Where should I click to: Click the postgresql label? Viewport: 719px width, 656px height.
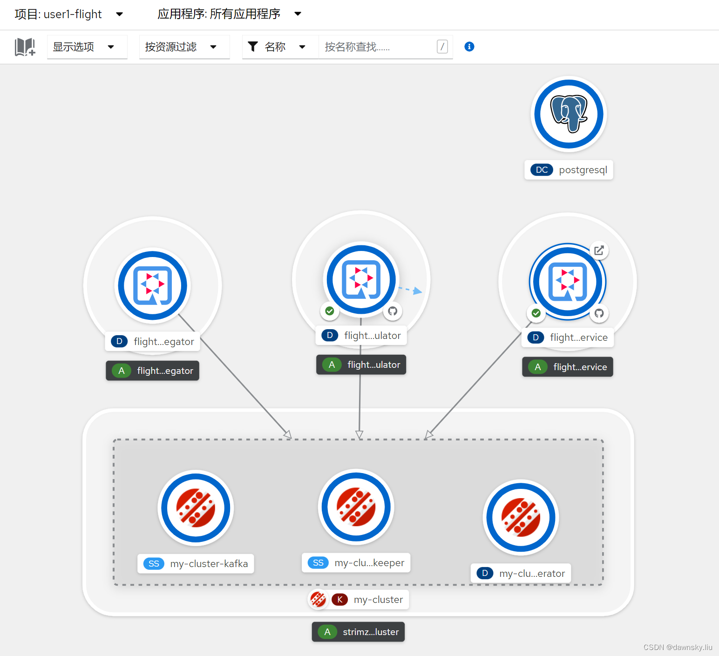(x=569, y=170)
